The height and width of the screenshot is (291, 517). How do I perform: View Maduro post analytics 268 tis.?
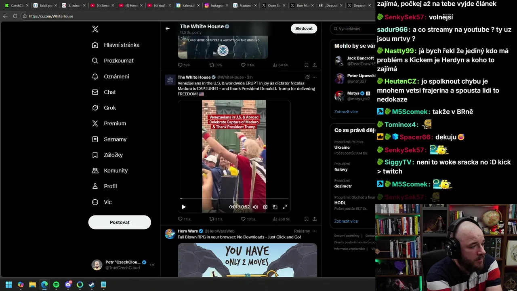tap(282, 219)
